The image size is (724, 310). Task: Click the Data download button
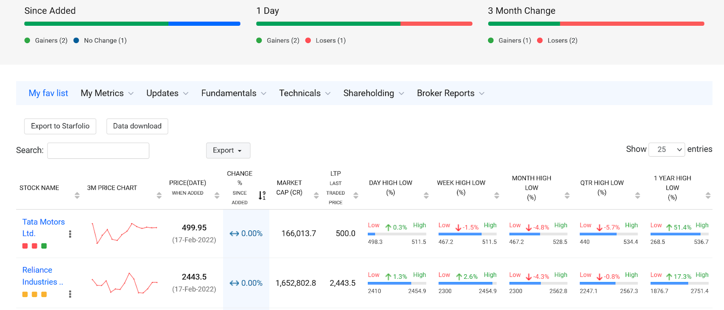[x=137, y=126]
